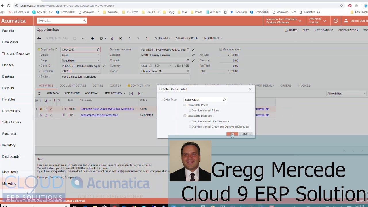Bookmark this page with the star icon
This screenshot has width=368, height=207.
pos(342,5)
